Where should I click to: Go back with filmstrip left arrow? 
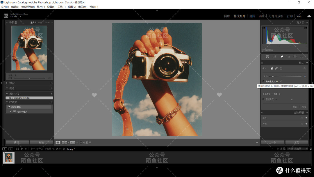22,149
